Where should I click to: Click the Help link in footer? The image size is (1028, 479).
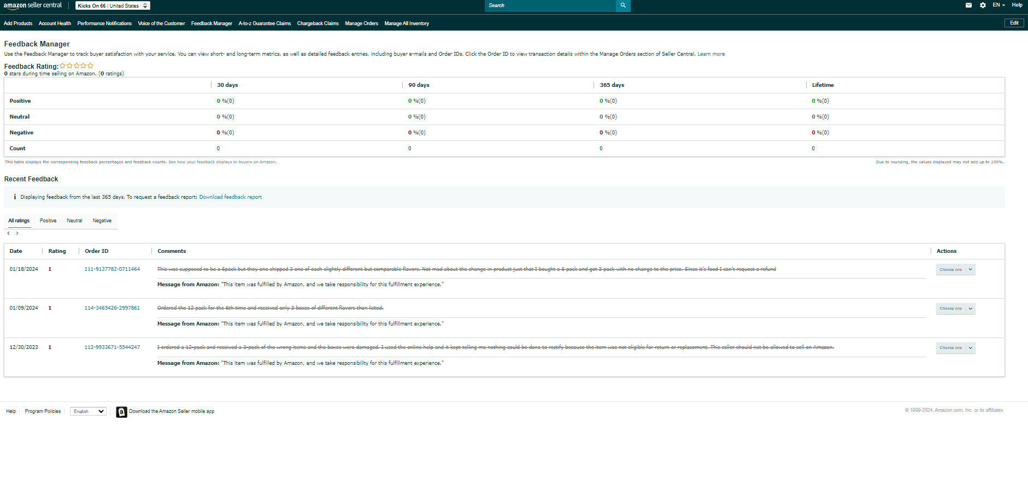pos(11,411)
